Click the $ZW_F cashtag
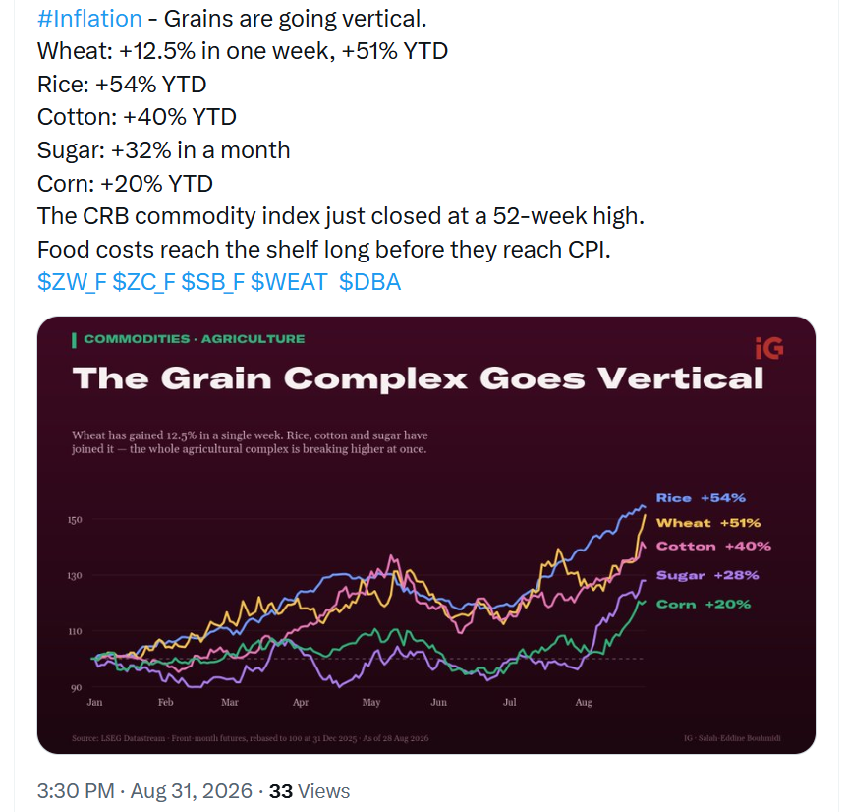846x812 pixels. coord(72,282)
